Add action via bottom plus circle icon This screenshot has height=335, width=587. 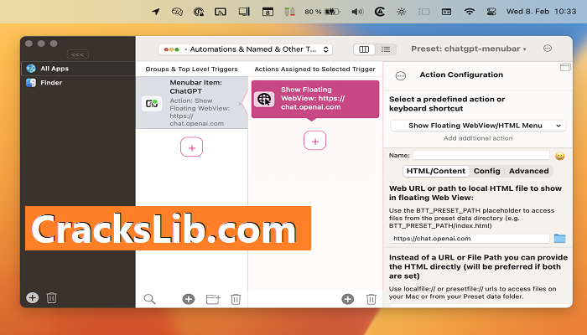[x=348, y=299]
